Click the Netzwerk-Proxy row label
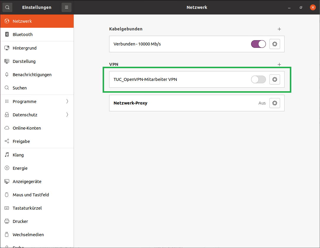The height and width of the screenshot is (248, 320). pyautogui.click(x=130, y=103)
